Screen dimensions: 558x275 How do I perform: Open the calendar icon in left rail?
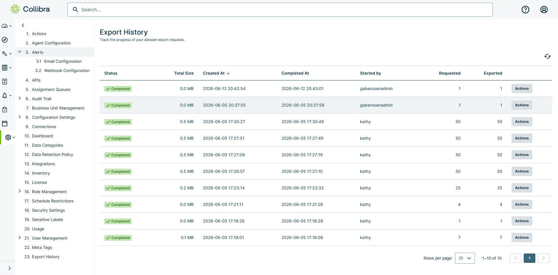(x=5, y=123)
